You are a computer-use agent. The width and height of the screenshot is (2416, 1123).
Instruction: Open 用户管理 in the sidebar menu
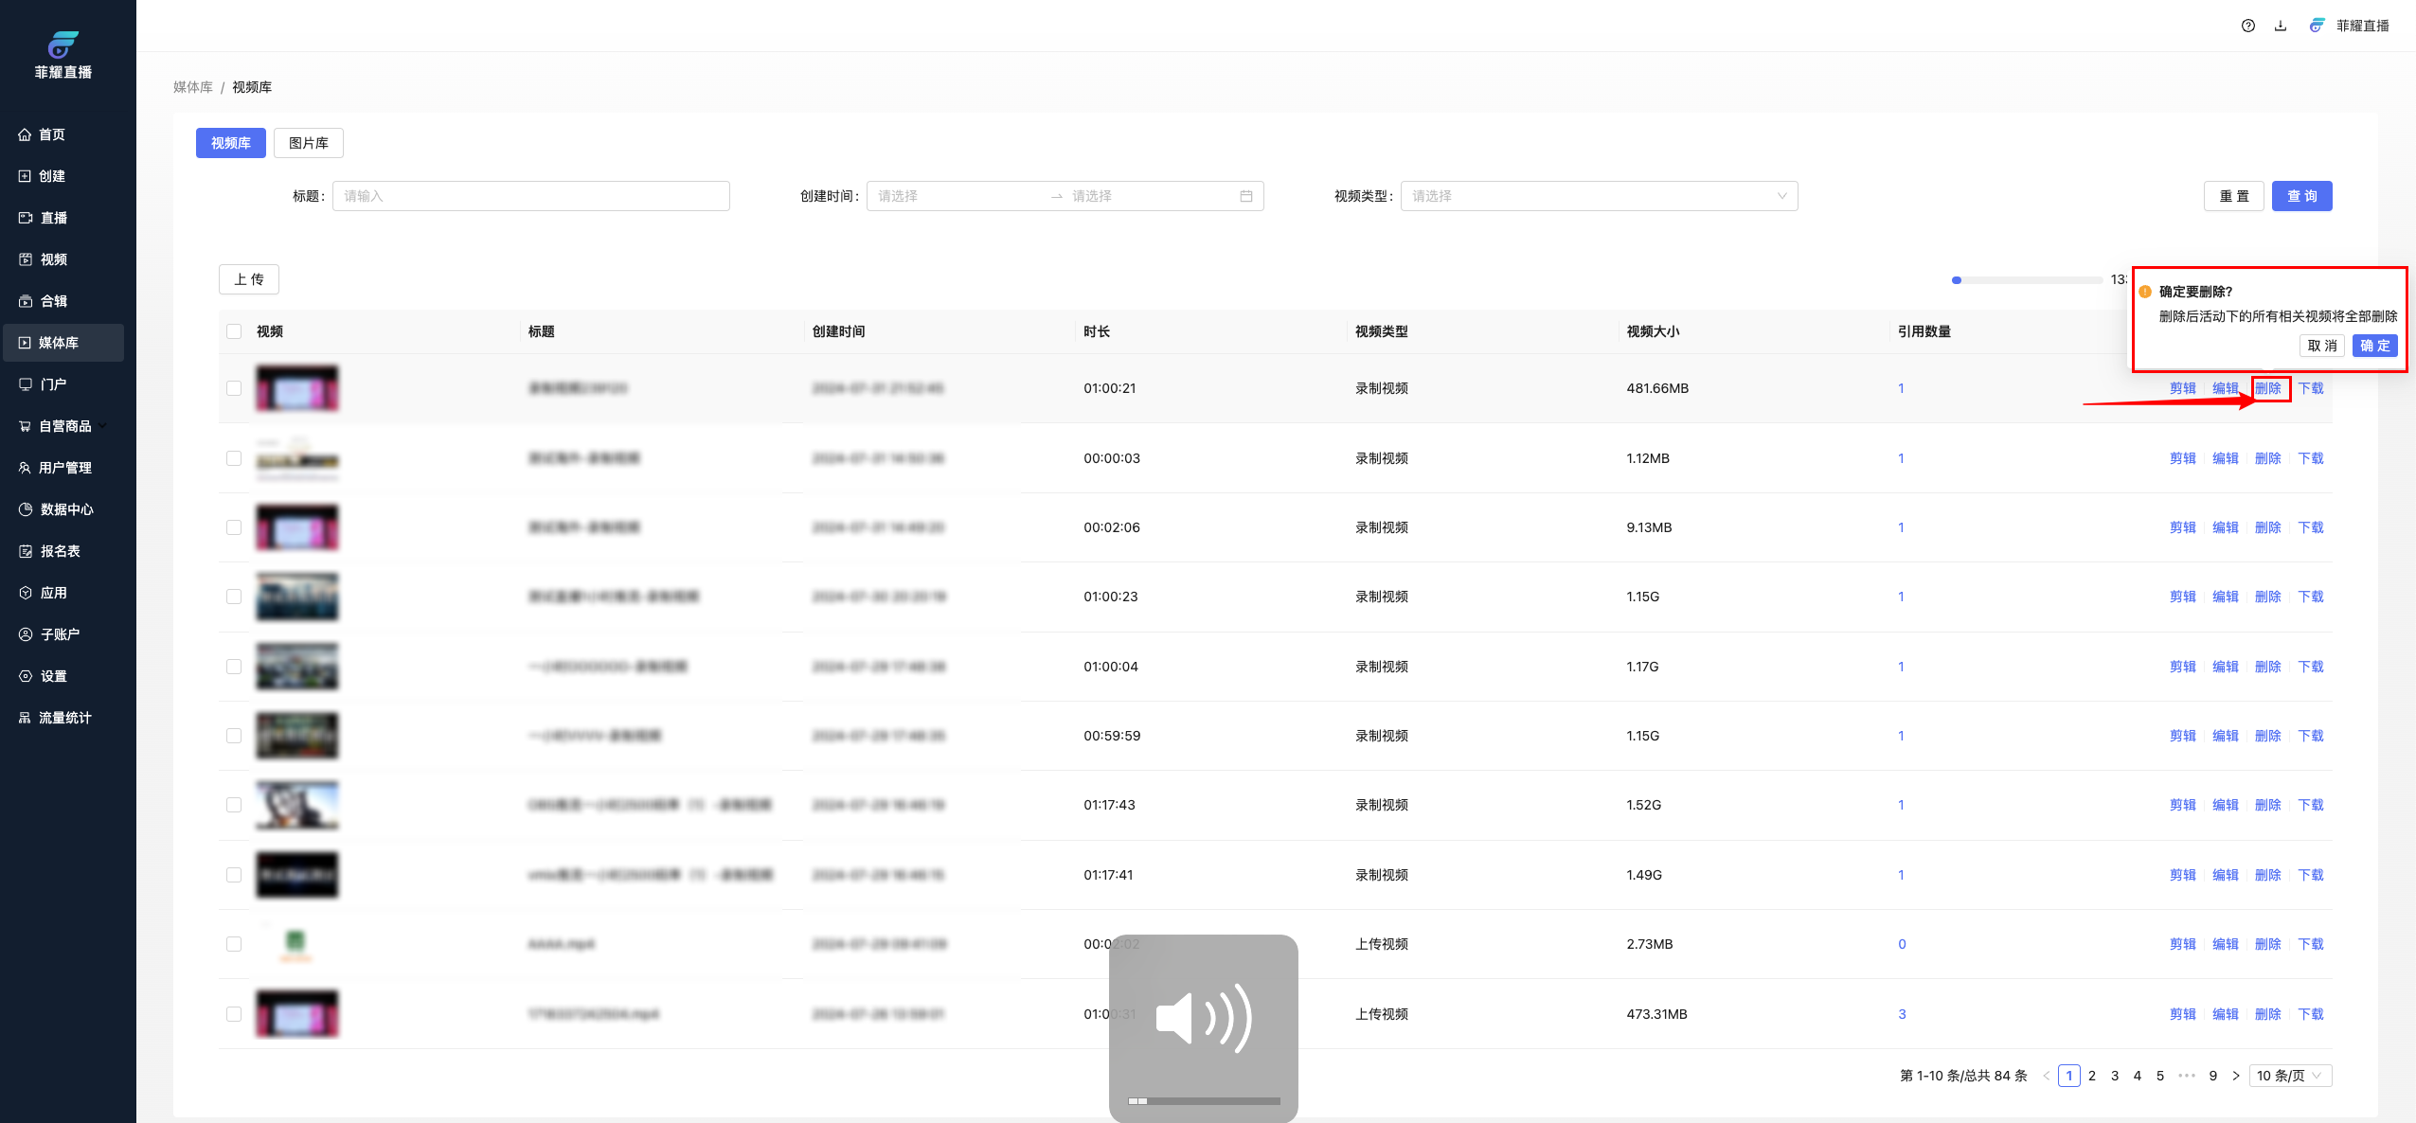(x=64, y=468)
